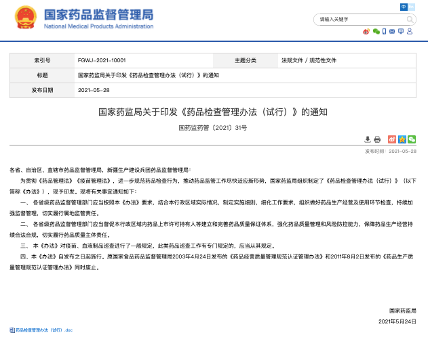The image size is (428, 339).
Task: Share to QZone via star icon
Action: point(402,139)
